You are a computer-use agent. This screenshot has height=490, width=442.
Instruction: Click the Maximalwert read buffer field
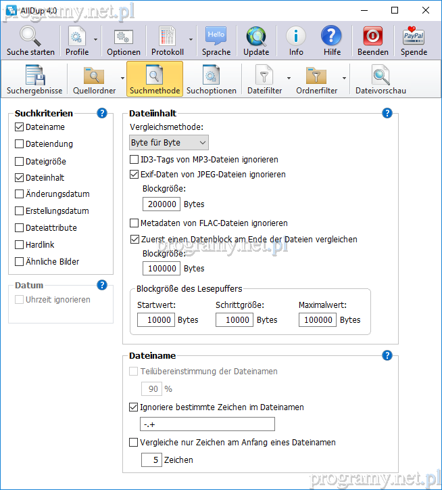click(x=318, y=319)
